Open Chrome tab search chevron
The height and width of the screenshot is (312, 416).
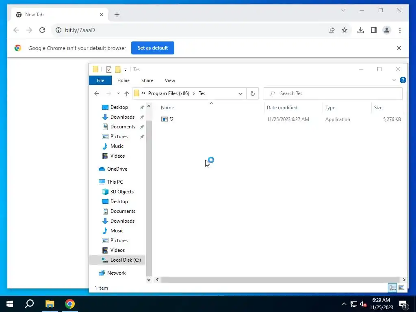(343, 10)
